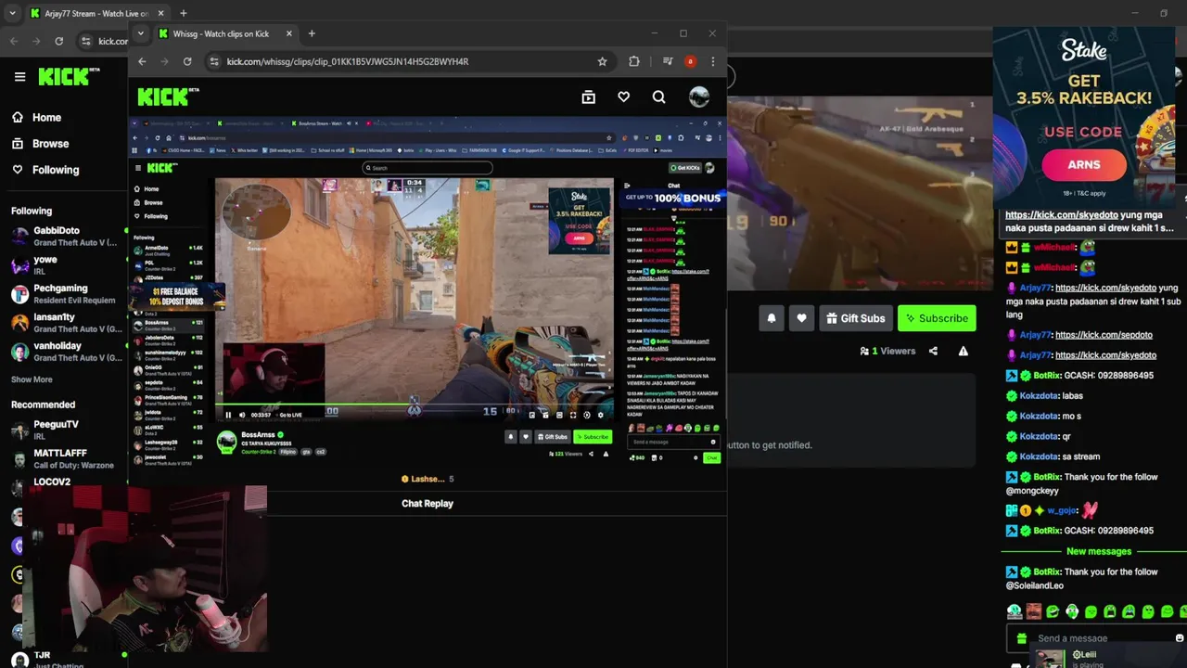Open Arjay77's last kick.com/skyedoto chat link
This screenshot has width=1187, height=668.
coord(1105,355)
